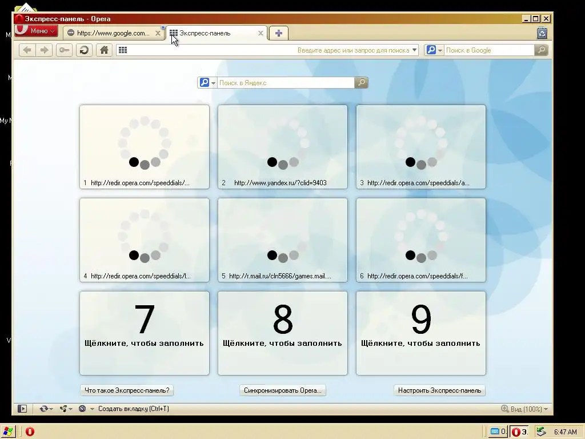Click the speed dial grid icon in address bar

pos(123,50)
